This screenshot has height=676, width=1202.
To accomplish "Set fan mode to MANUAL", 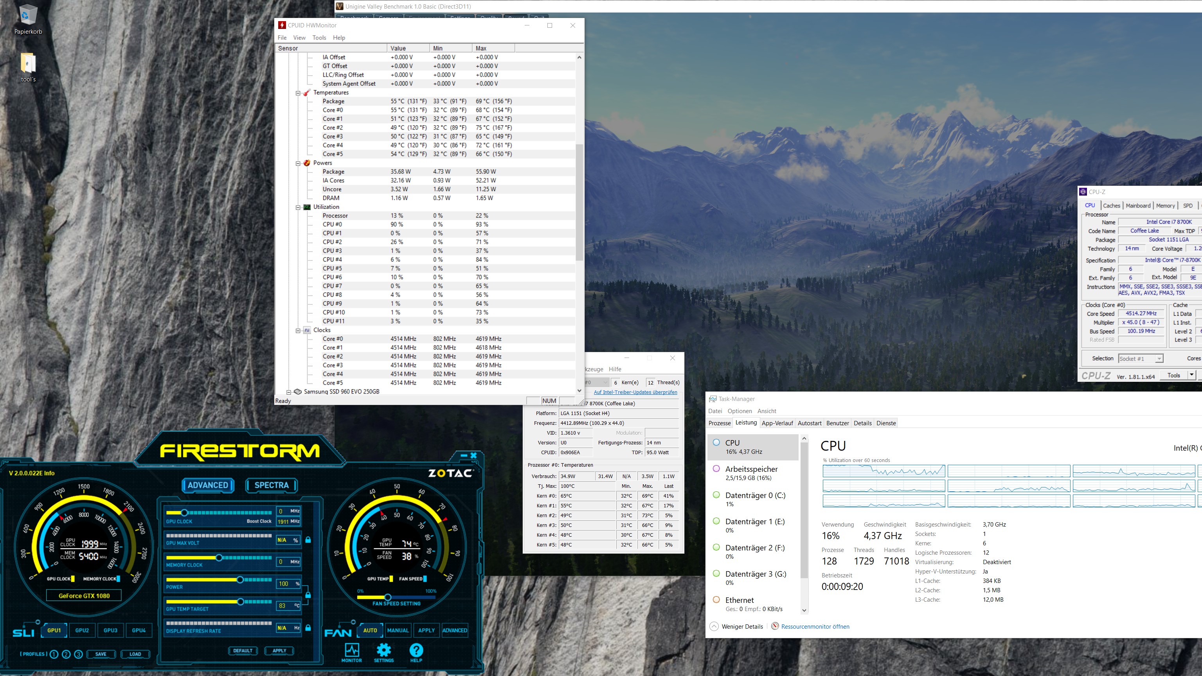I will [398, 630].
